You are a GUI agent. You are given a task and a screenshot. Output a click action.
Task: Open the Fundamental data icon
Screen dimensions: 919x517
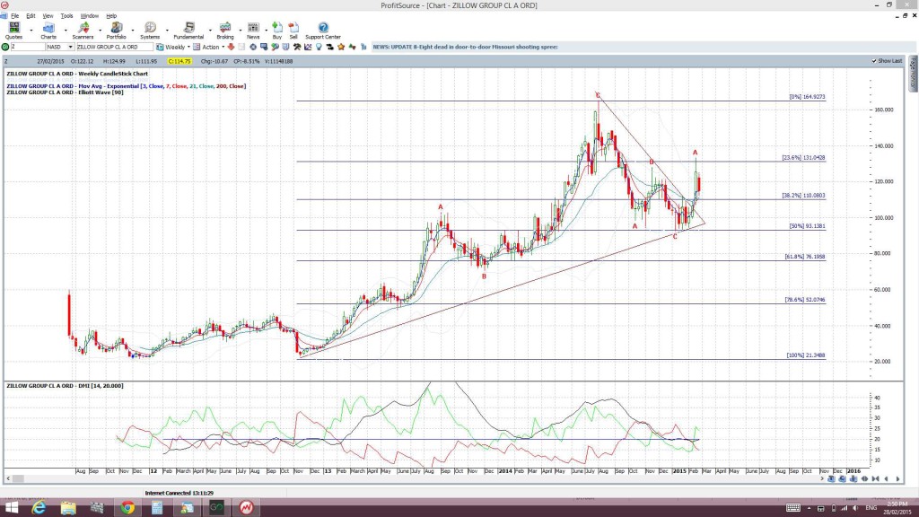pyautogui.click(x=188, y=28)
